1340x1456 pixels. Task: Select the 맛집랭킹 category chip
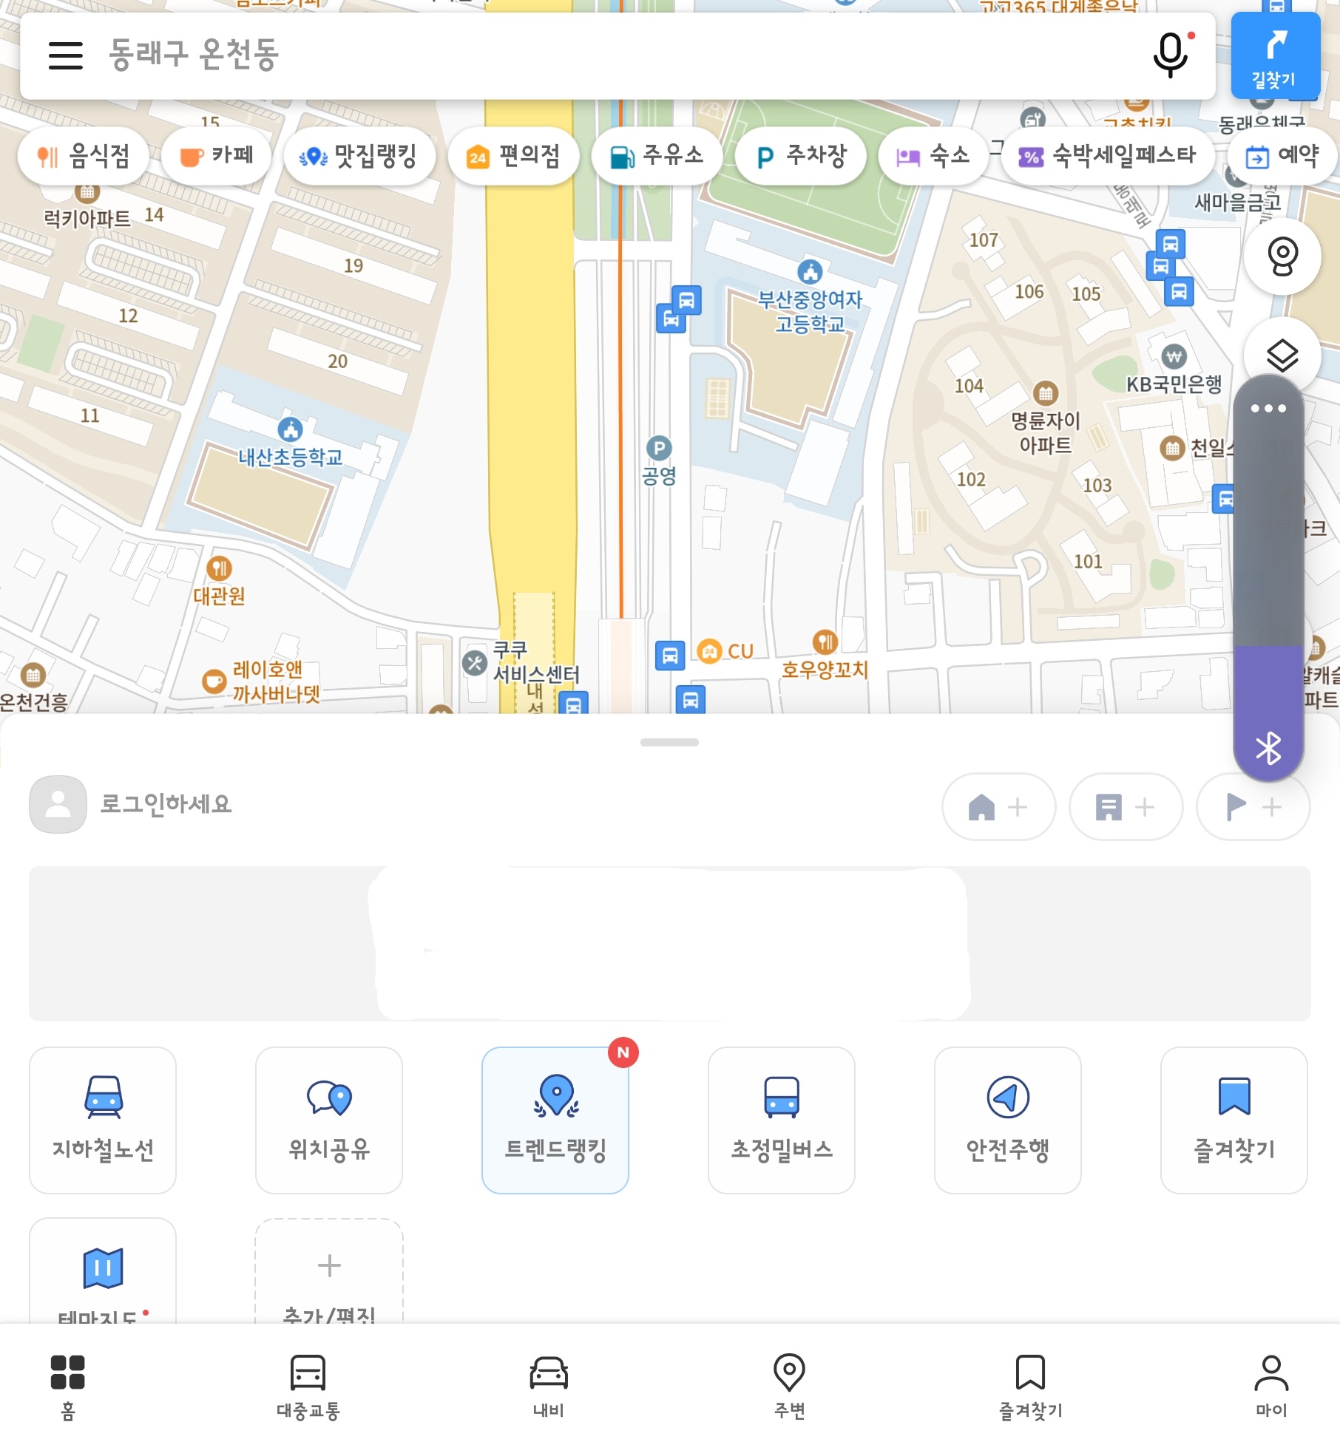pos(359,156)
